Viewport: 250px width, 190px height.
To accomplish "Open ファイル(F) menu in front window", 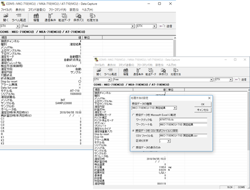I will point(99,65).
